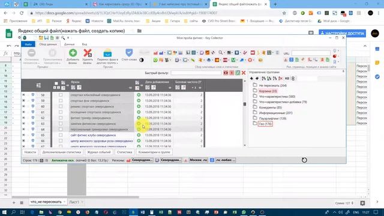Select the Корзина group

268,91
